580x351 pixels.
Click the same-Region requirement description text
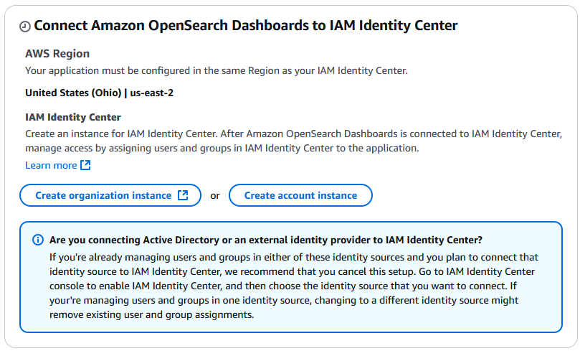pyautogui.click(x=216, y=70)
